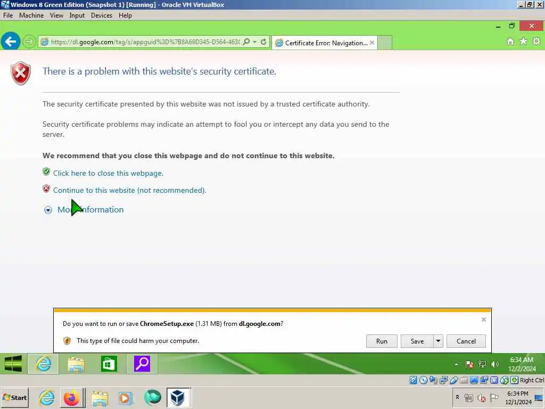Open a new tab next to Certificate Error tab
The width and height of the screenshot is (545, 409).
[385, 43]
